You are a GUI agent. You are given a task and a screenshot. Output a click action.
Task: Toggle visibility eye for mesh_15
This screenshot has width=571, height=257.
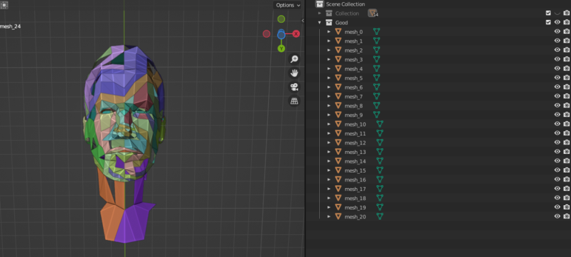[x=557, y=170]
